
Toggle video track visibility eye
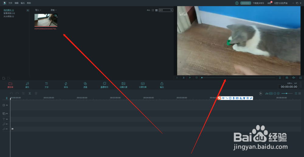point(7,105)
